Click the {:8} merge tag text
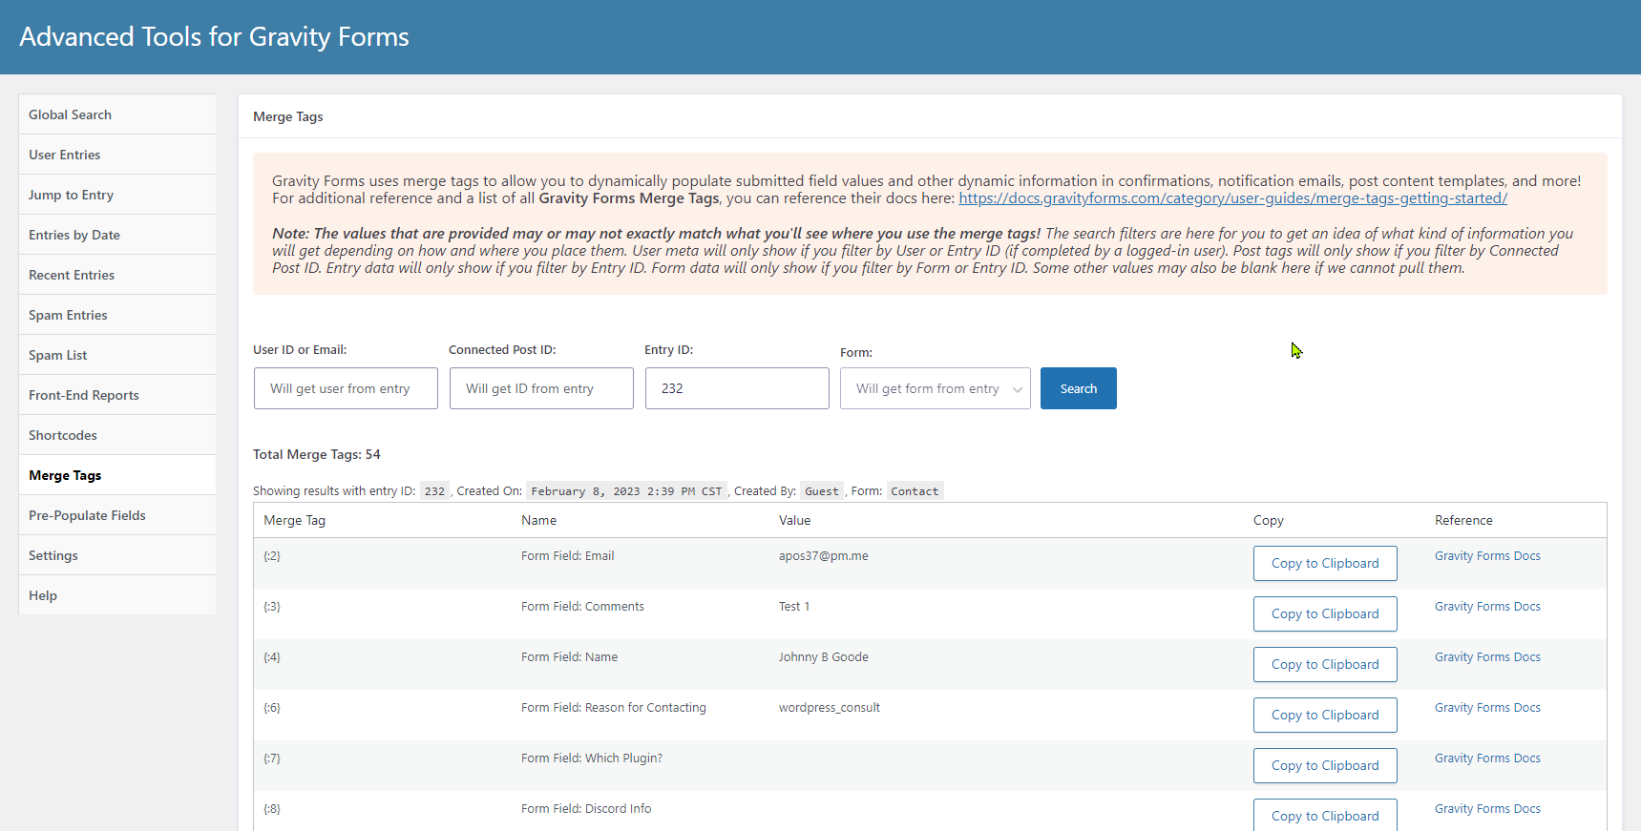The height and width of the screenshot is (831, 1641). (x=272, y=809)
